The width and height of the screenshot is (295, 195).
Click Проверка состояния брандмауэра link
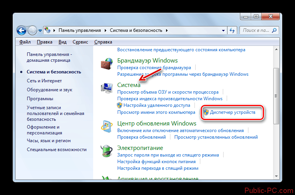[154, 68]
